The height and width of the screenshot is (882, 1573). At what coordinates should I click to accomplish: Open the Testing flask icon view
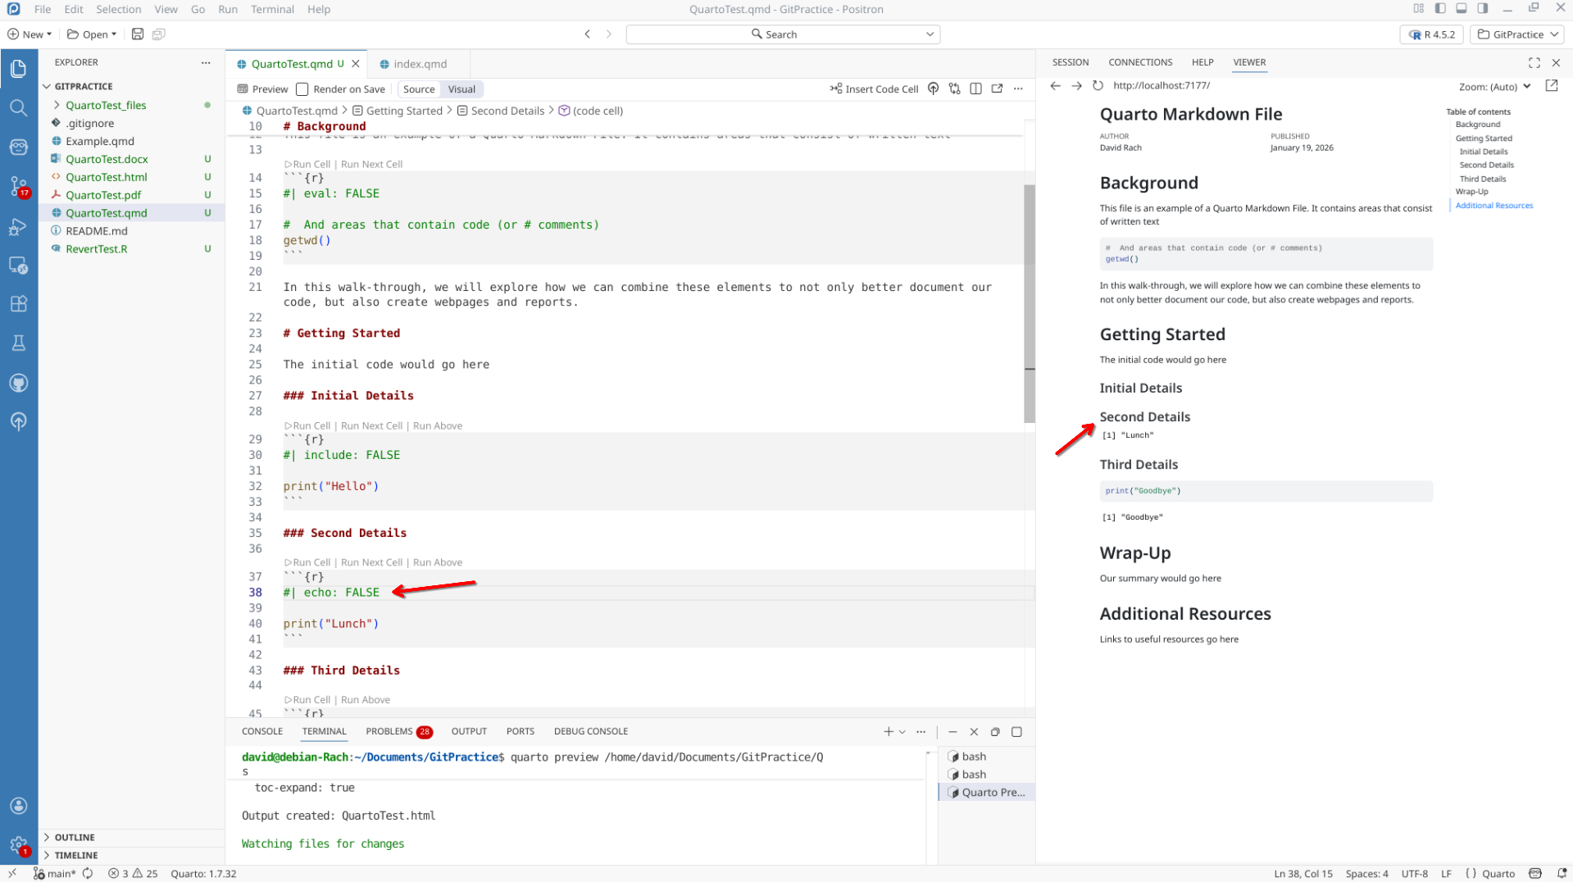click(18, 343)
